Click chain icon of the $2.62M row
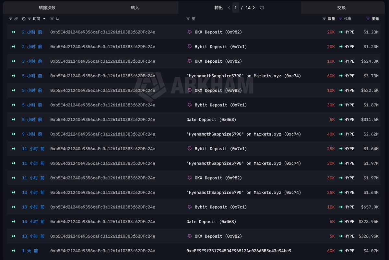Viewport: 389px width, 260px height. tap(14, 134)
